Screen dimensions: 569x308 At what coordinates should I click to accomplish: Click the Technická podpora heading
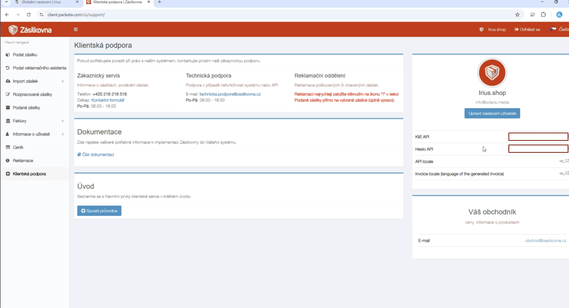click(x=209, y=75)
